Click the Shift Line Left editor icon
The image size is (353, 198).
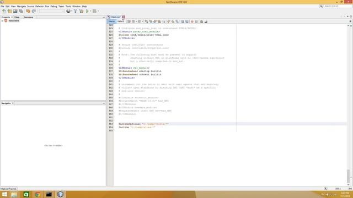coord(183,21)
